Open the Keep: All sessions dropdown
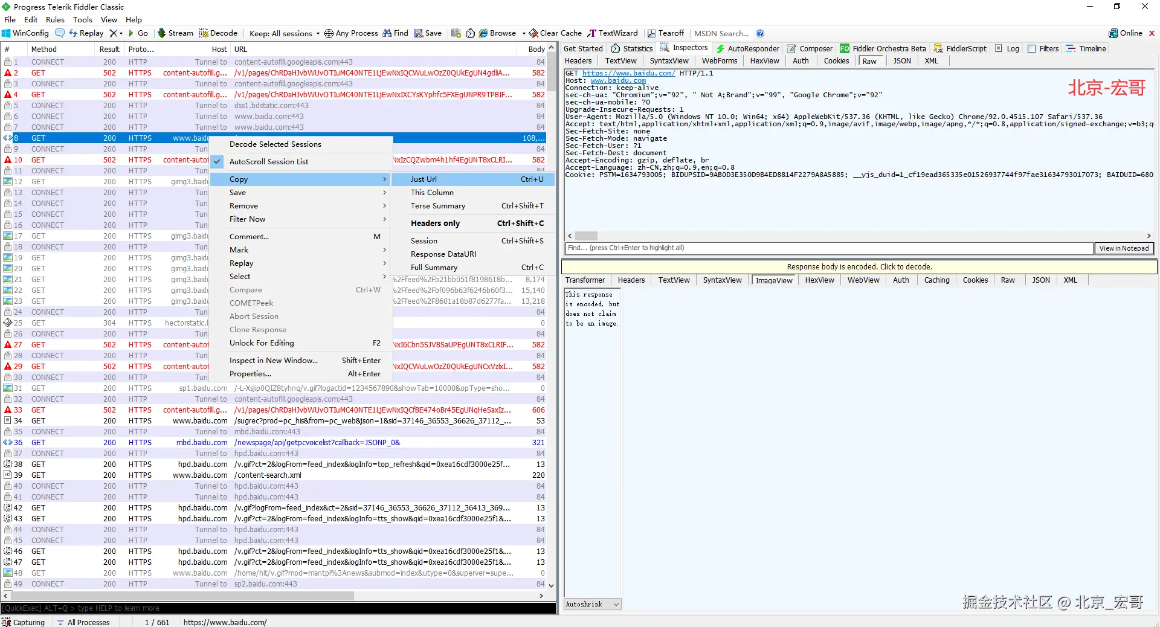Screen dimensions: 1160x627 click(285, 33)
